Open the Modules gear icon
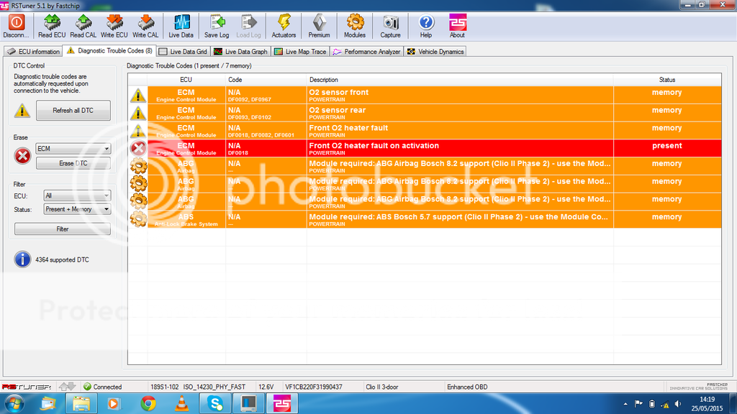The image size is (737, 414). click(355, 26)
